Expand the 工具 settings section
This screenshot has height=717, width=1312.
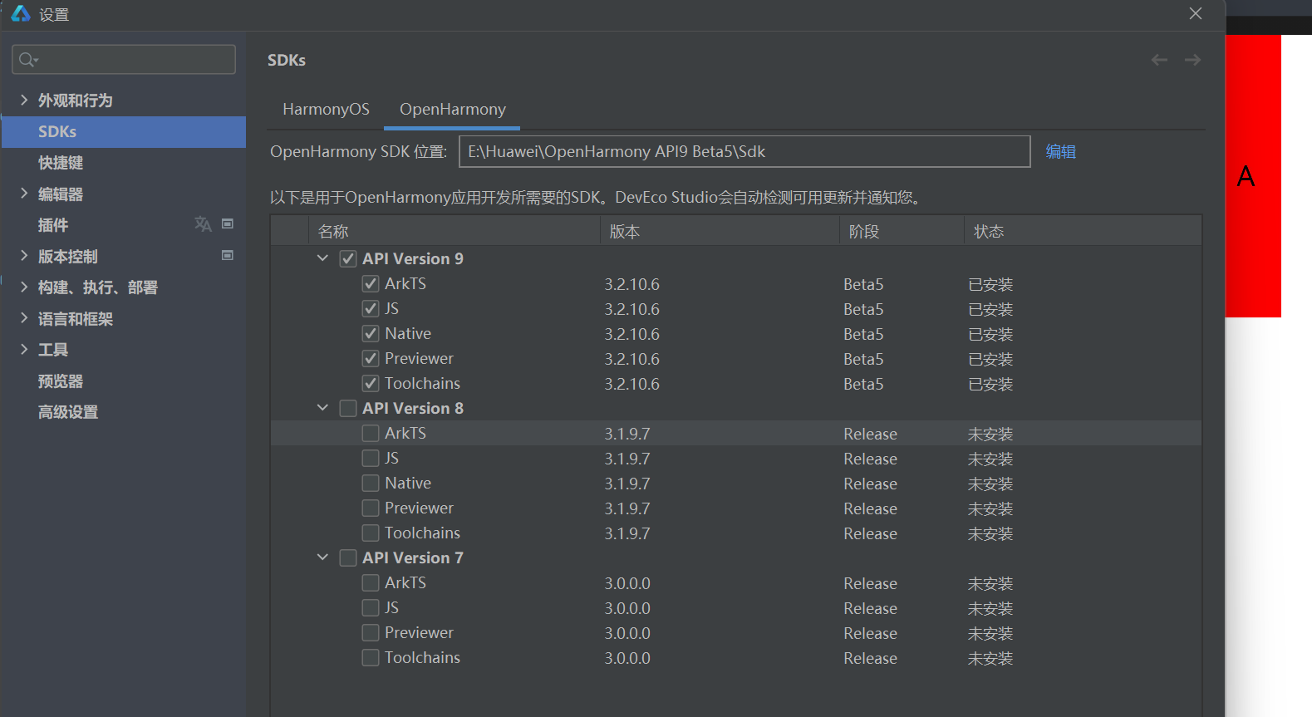pyautogui.click(x=24, y=350)
